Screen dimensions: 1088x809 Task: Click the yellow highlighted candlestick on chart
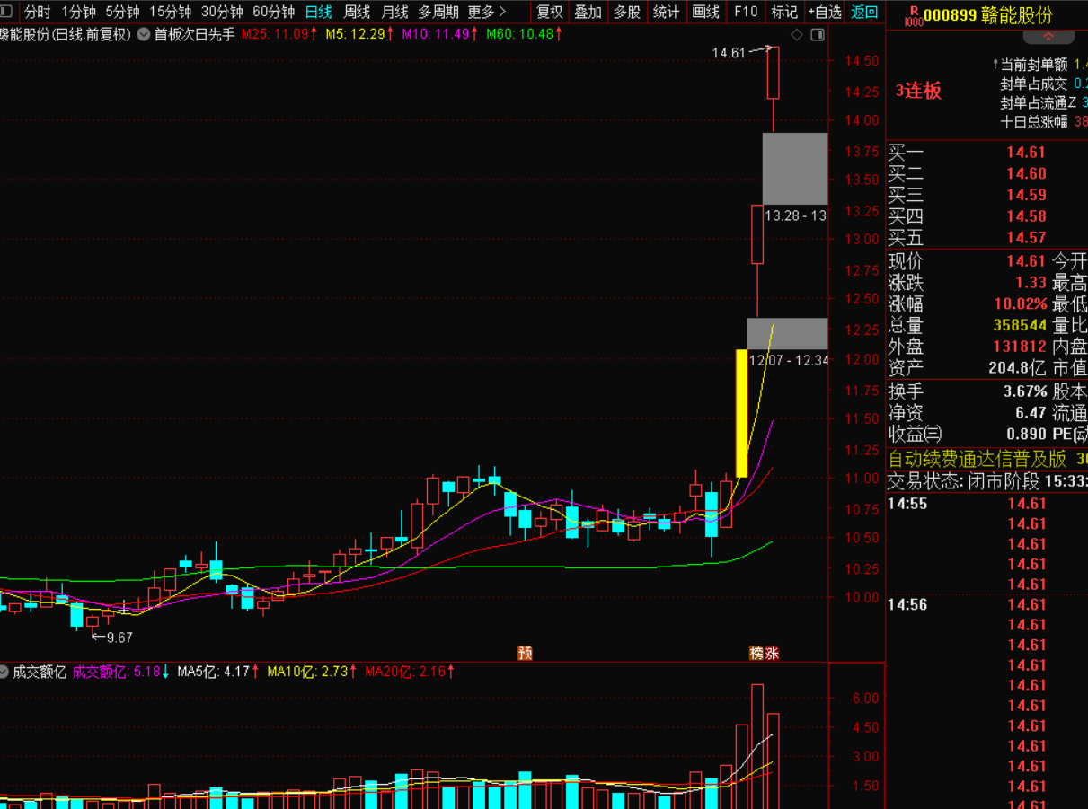[741, 413]
